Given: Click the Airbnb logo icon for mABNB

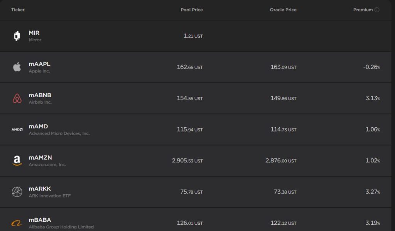Looking at the screenshot, I should coord(17,98).
